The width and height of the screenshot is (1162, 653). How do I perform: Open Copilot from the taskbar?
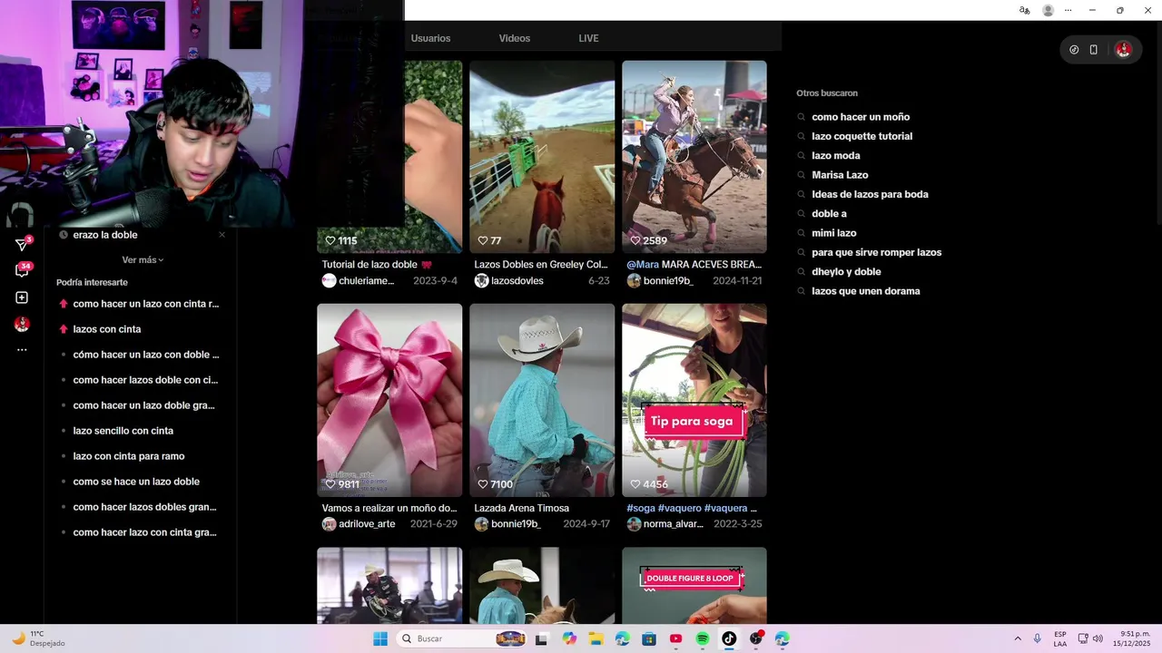tap(569, 638)
